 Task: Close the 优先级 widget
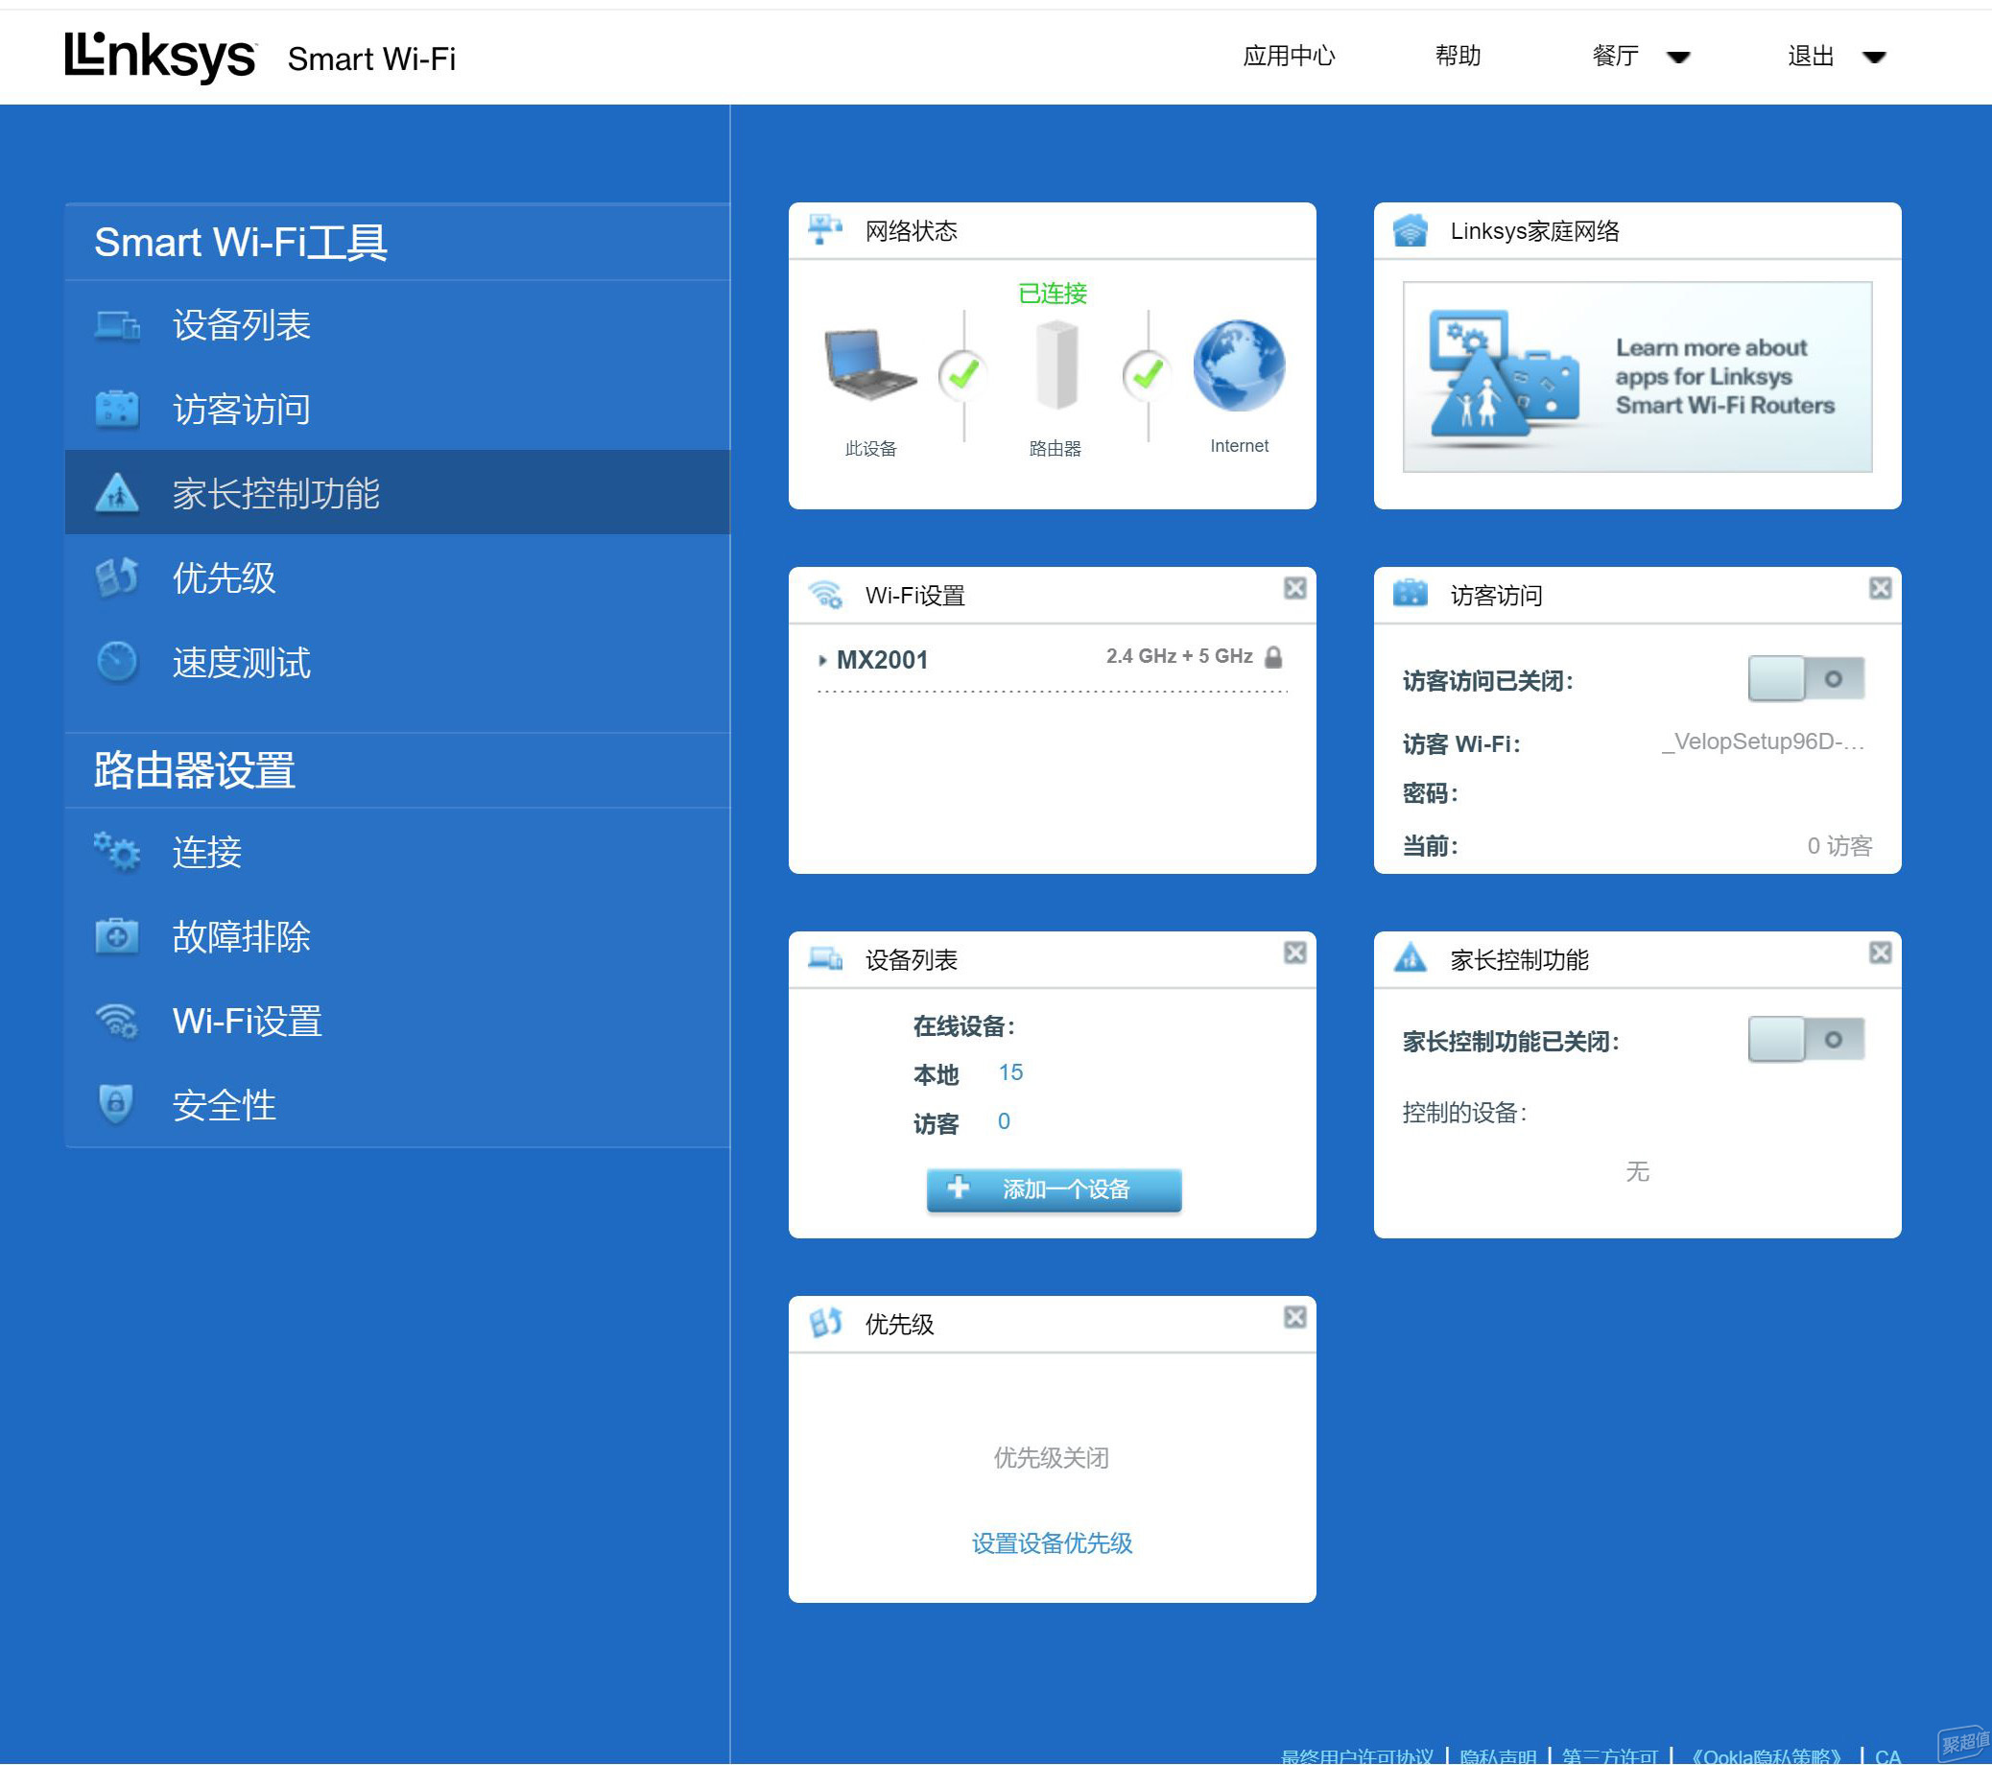coord(1295,1318)
